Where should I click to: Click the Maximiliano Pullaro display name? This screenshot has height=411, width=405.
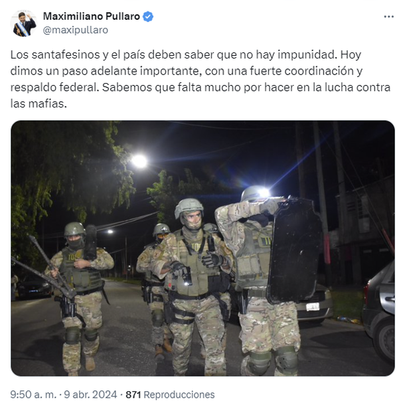91,17
